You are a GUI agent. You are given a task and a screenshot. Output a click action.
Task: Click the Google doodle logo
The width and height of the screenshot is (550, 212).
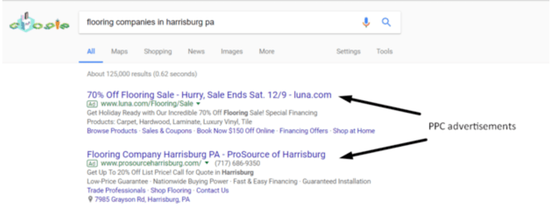pos(39,22)
